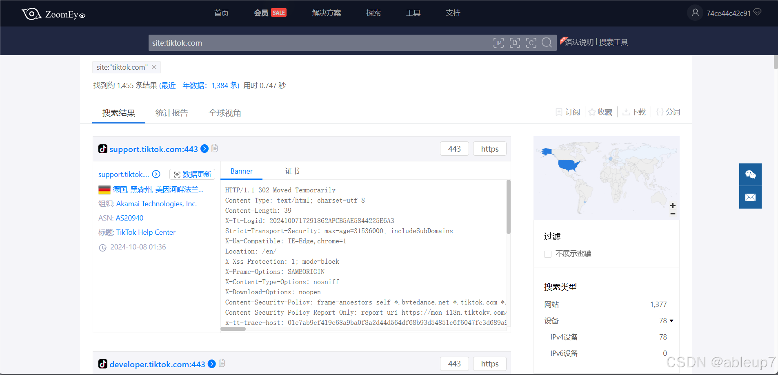Image resolution: width=778 pixels, height=375 pixels.
Task: Click the 数据更新 button
Action: (x=192, y=174)
